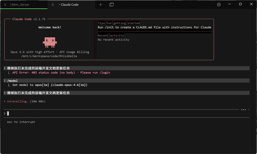
Task: Open a new terminal tab with plus
Action: tap(100, 5)
